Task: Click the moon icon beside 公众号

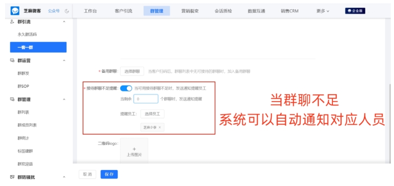Action: [67, 11]
